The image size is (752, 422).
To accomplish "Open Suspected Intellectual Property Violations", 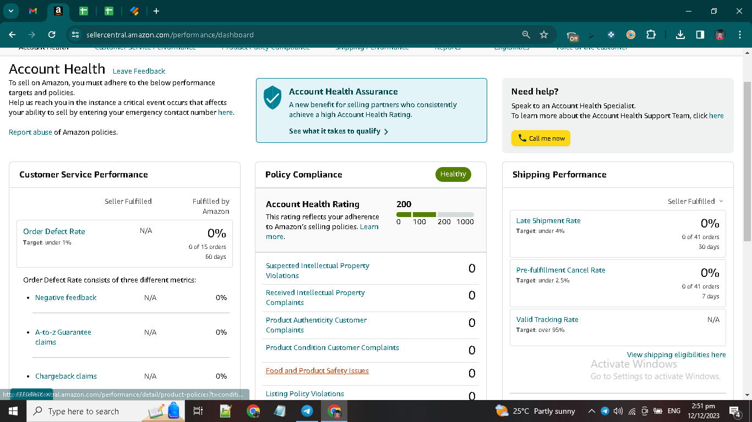I will tap(318, 270).
